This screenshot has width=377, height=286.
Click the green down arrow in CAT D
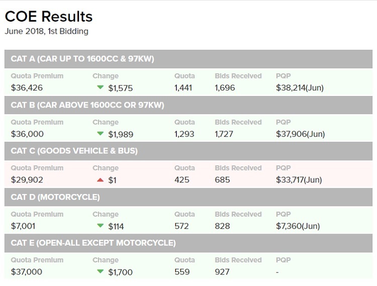pyautogui.click(x=100, y=226)
